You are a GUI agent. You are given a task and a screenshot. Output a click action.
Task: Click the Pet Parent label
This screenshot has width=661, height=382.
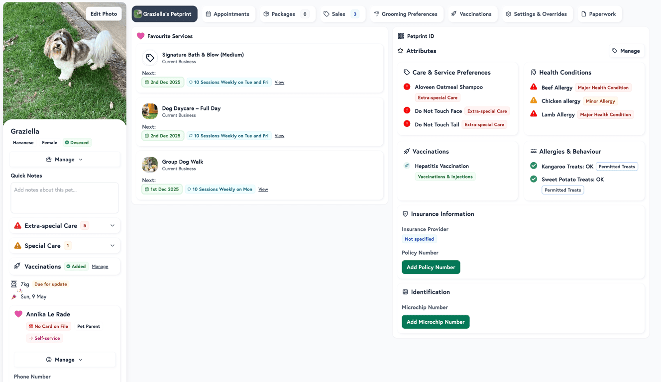[x=89, y=326]
